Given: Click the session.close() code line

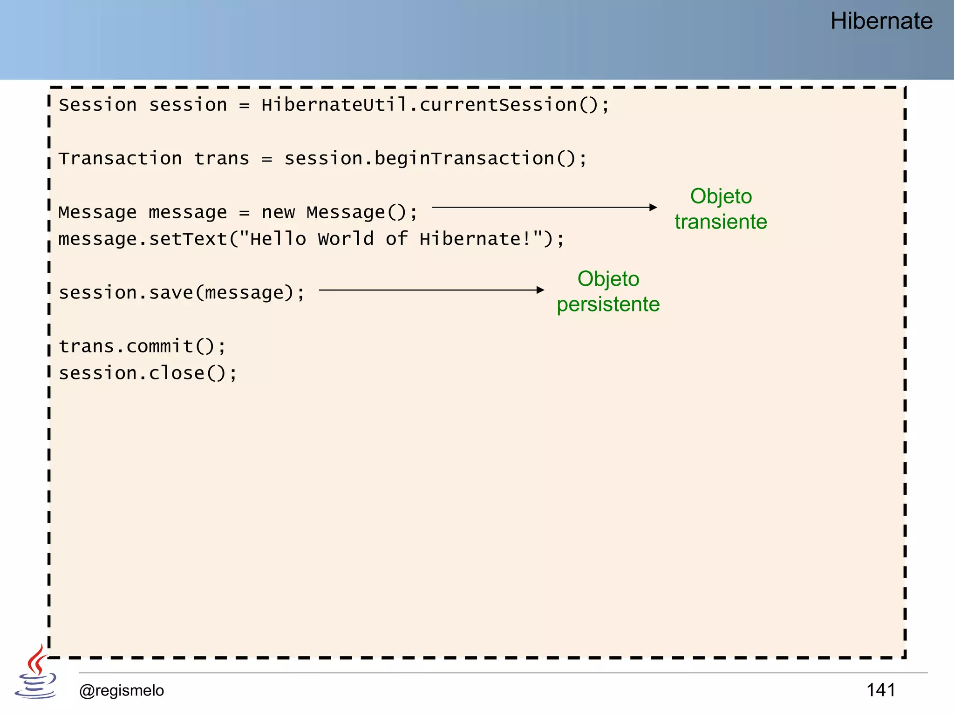Looking at the screenshot, I should click(148, 373).
